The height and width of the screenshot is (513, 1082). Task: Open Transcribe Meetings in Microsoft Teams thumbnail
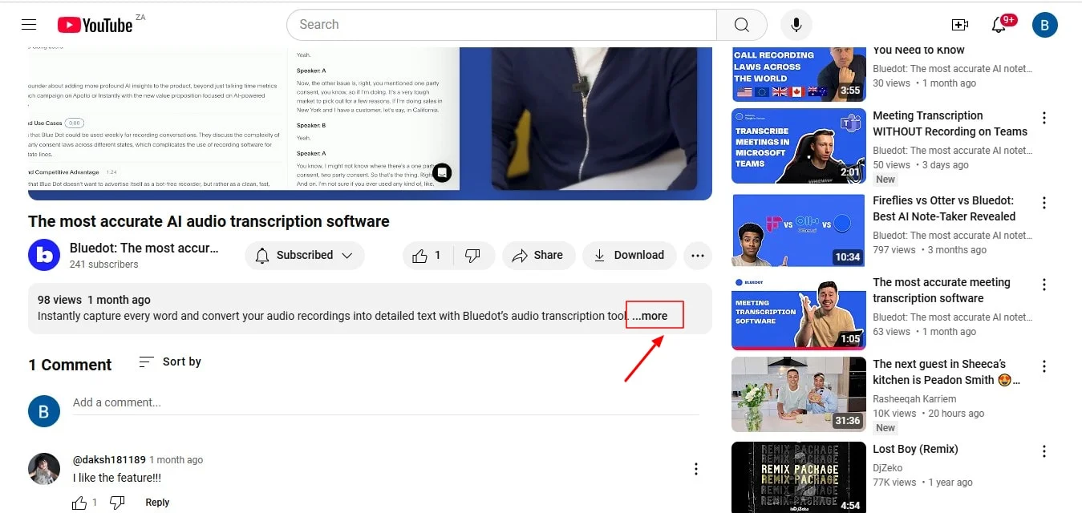click(x=799, y=146)
